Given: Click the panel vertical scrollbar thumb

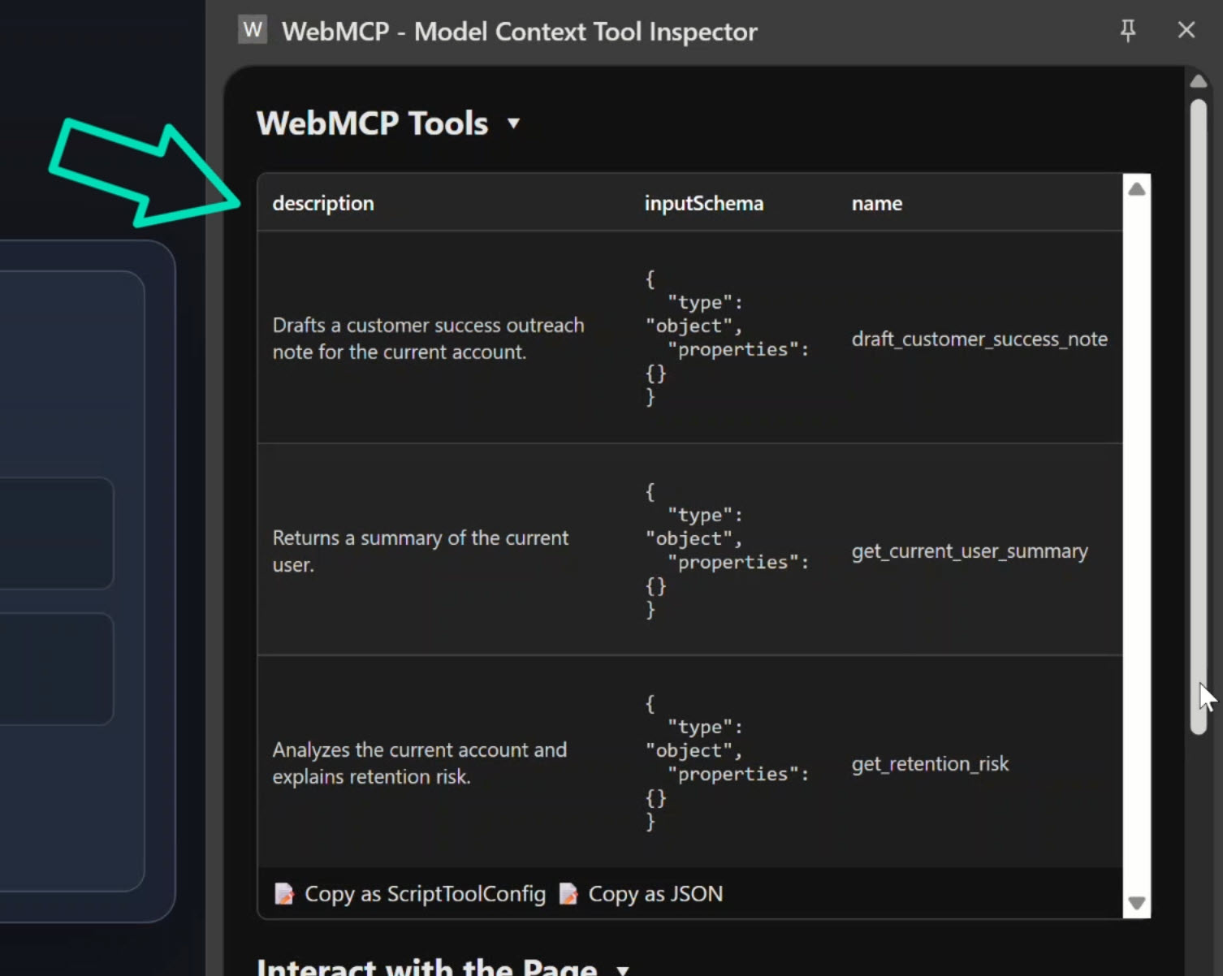Looking at the screenshot, I should tap(1199, 417).
